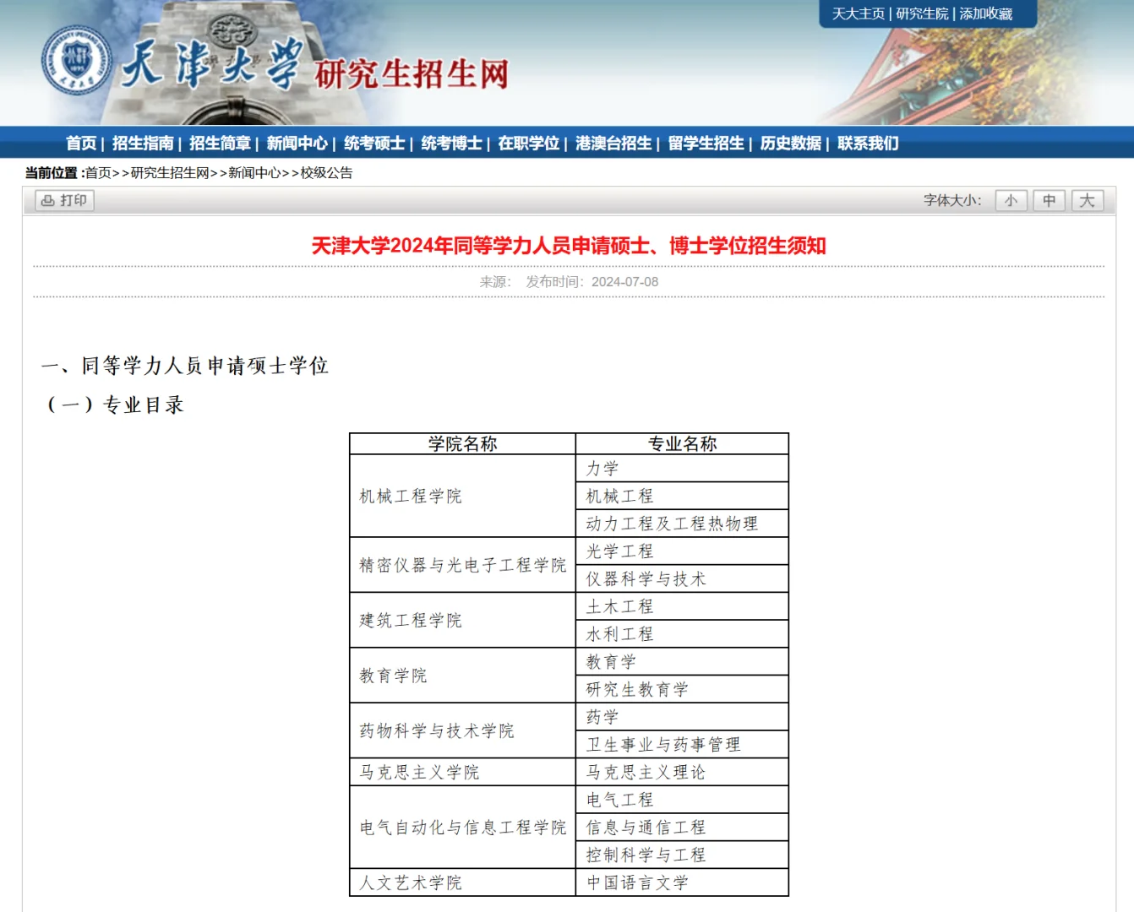Open 统考博士 menu item

pos(452,143)
